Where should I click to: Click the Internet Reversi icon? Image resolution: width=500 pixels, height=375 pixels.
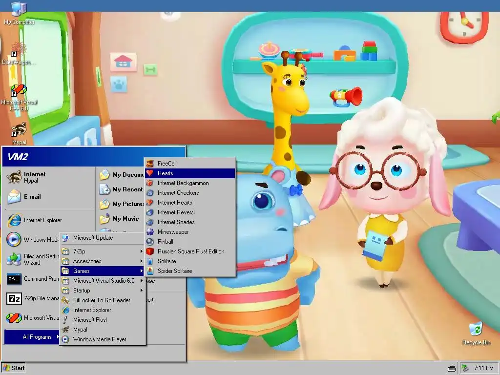tap(150, 212)
